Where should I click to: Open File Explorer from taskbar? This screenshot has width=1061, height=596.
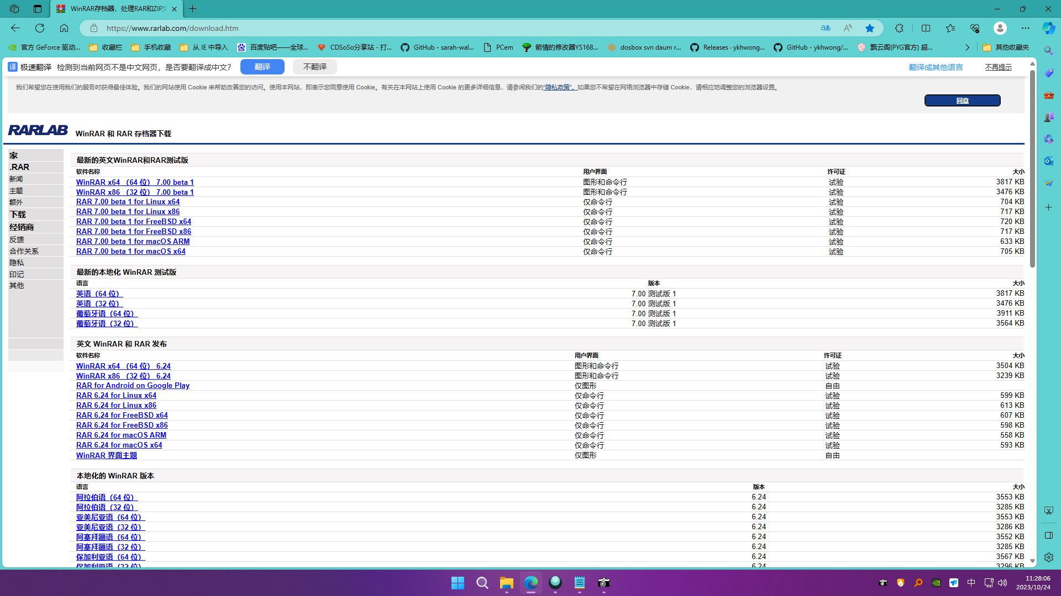pos(506,583)
